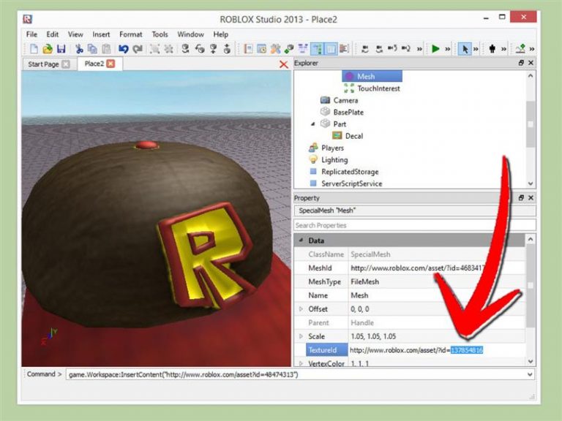Viewport: 562px width, 421px height.
Task: Click the Copy icon in toolbar
Action: point(92,49)
